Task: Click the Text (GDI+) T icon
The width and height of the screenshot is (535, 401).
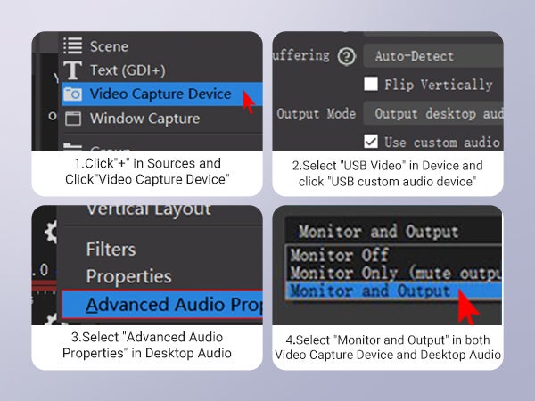Action: click(x=72, y=70)
